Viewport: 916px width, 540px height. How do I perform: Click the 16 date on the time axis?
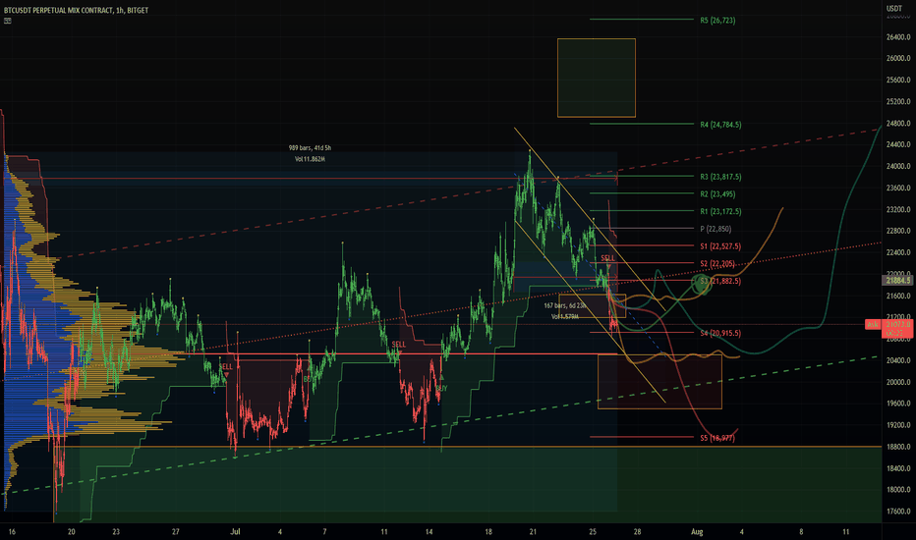12,532
